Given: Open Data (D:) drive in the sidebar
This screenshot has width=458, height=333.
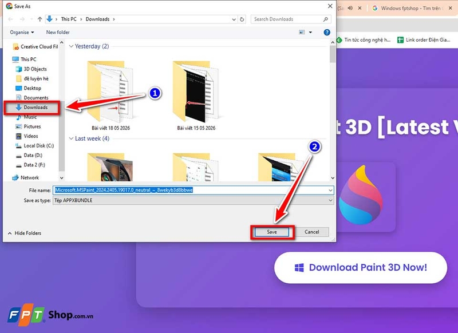Looking at the screenshot, I should click(29, 155).
